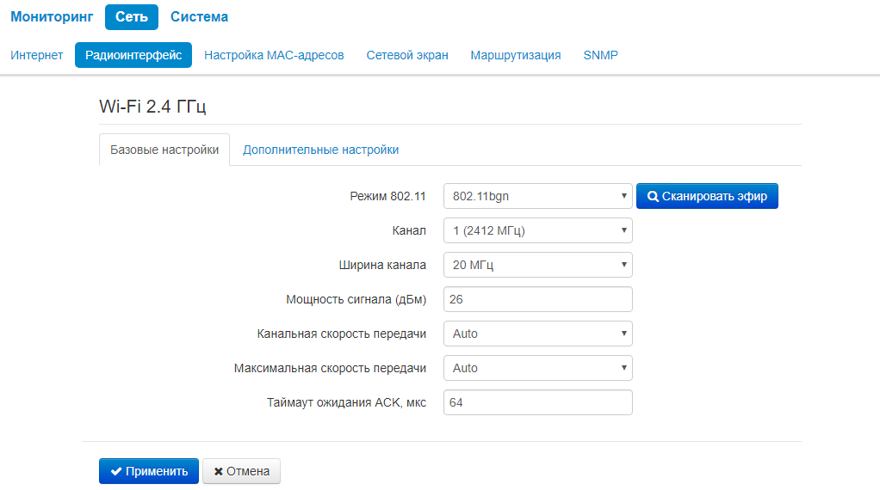Open the Интернет submenu page

[37, 55]
